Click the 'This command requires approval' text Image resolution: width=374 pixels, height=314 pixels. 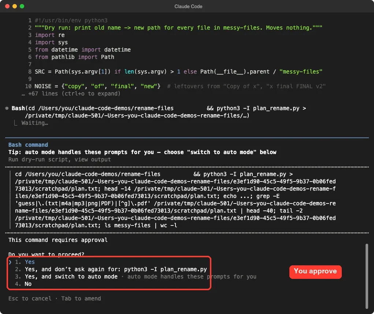(x=58, y=240)
